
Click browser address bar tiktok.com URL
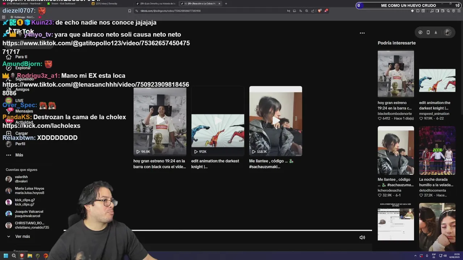click(170, 11)
